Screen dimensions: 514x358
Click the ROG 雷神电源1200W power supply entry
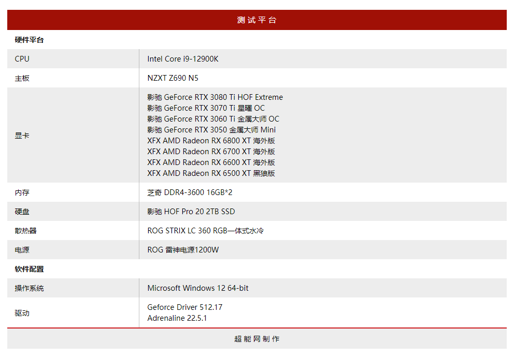point(183,250)
